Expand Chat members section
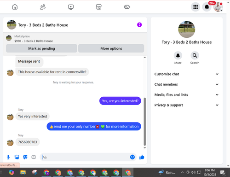Viewport: 230px width, 177px height. point(186,84)
